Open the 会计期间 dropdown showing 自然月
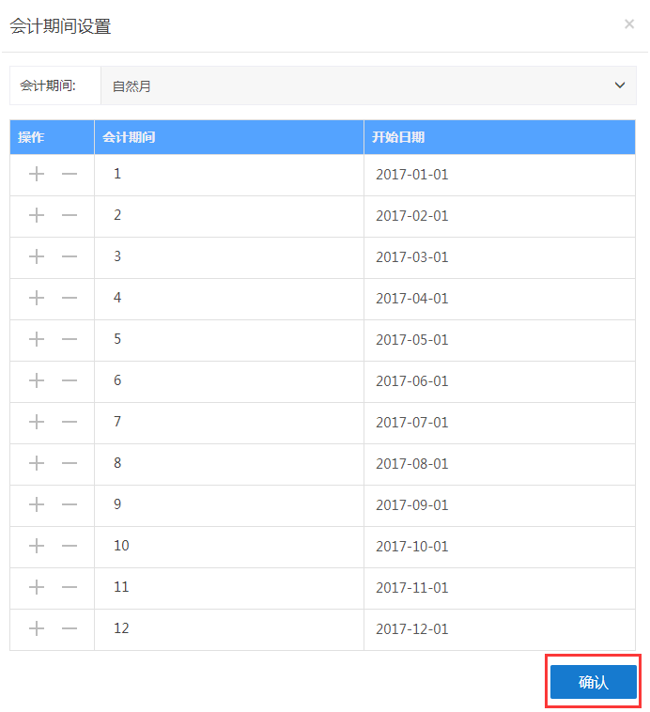650x712 pixels. 368,85
